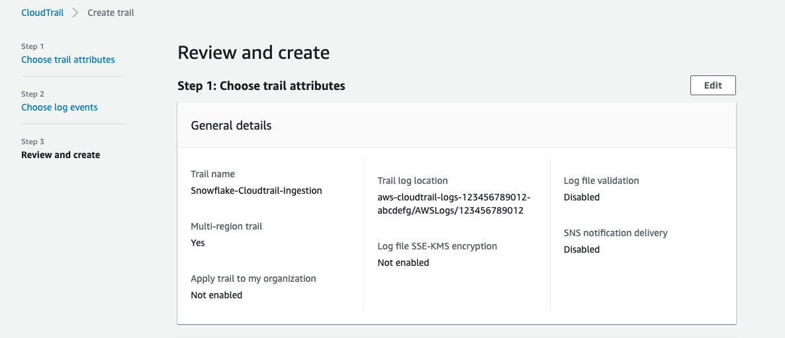The image size is (785, 338).
Task: Click the Trail name field label
Action: pos(212,174)
